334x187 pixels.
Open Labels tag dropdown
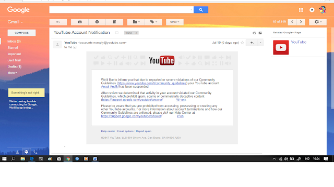coord(153,22)
